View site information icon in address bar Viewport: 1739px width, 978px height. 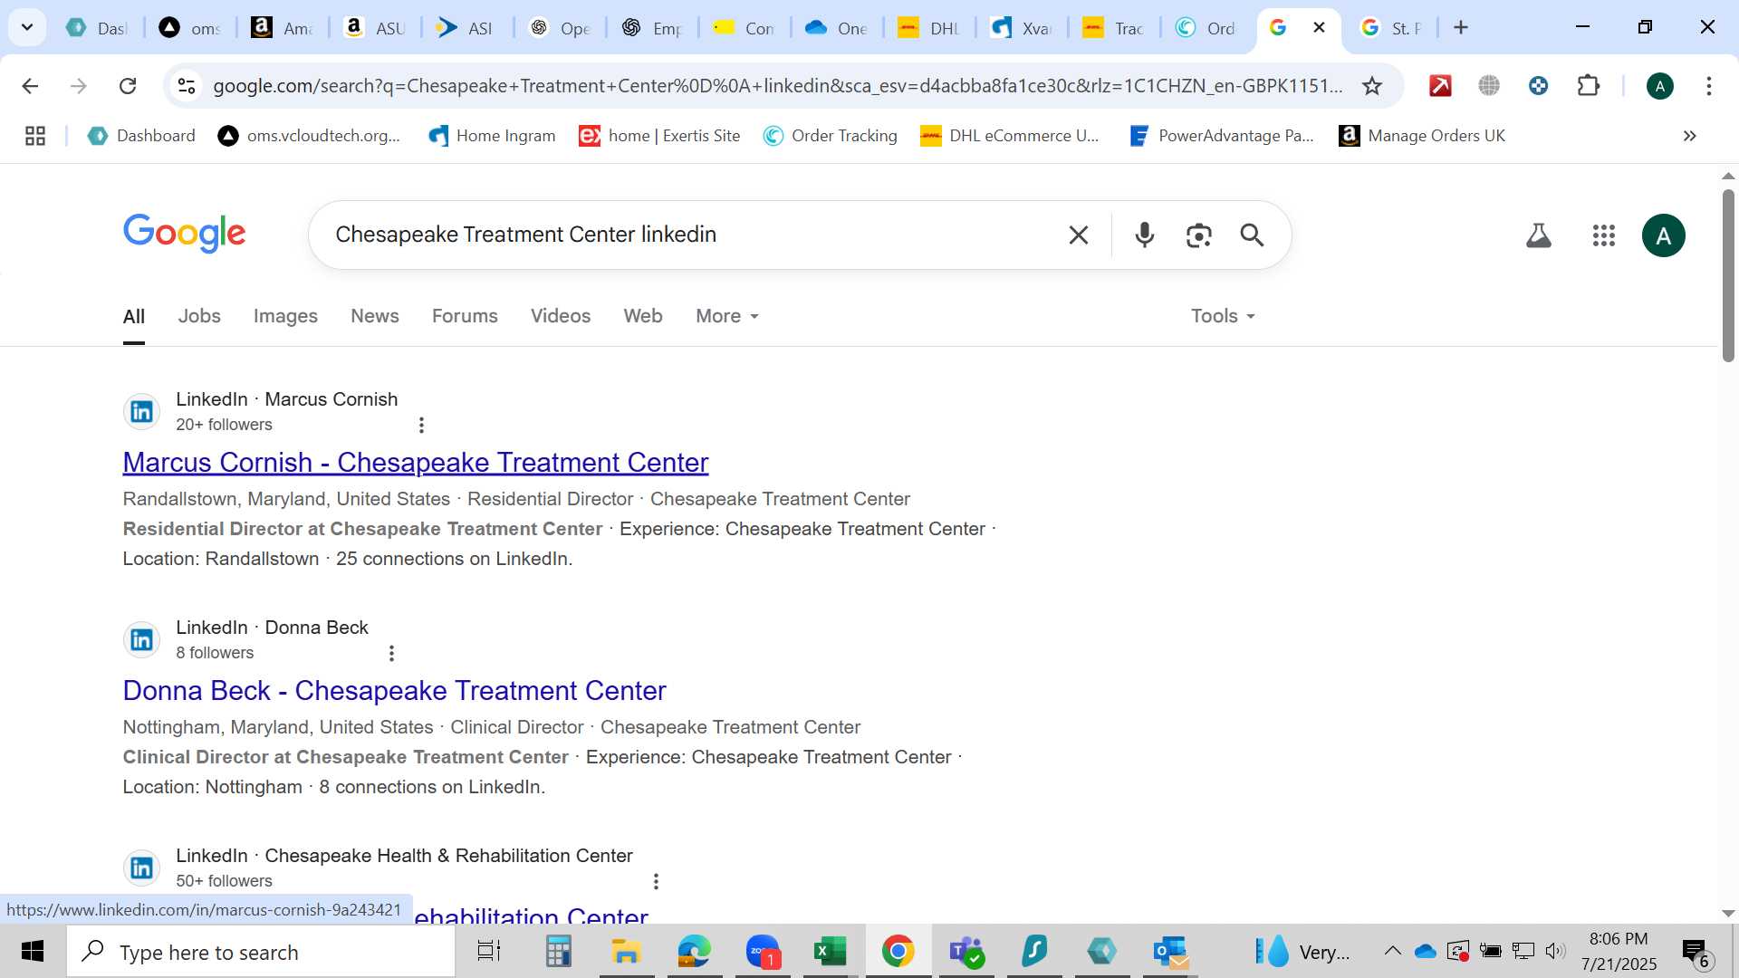click(187, 86)
